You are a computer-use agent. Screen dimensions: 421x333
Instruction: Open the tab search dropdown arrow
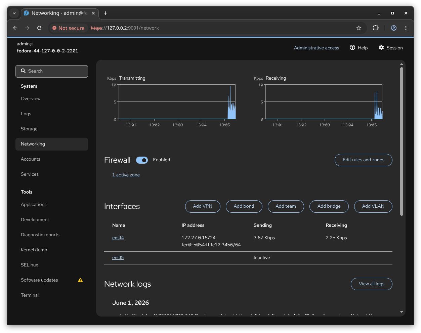pos(14,13)
